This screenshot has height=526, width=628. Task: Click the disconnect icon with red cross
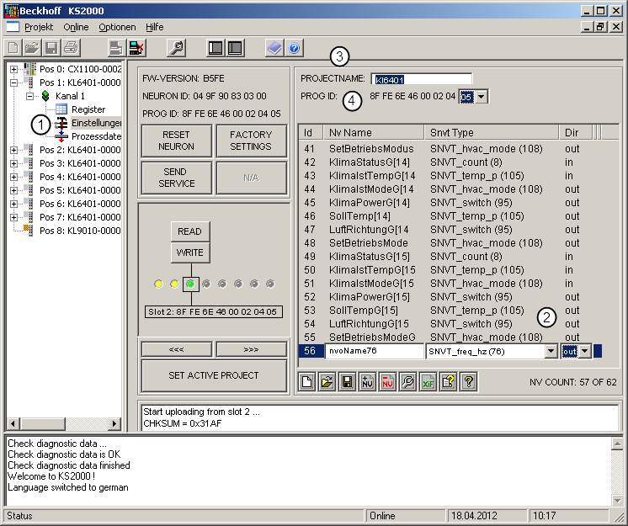coord(136,48)
